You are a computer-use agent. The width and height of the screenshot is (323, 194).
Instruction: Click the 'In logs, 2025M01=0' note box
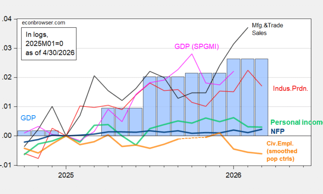click(49, 44)
